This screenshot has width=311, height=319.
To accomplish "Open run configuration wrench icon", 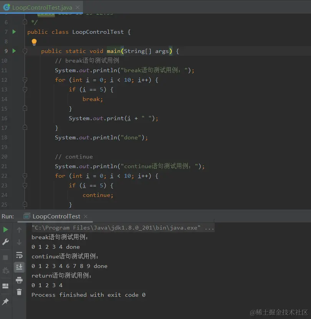I will (x=5, y=242).
